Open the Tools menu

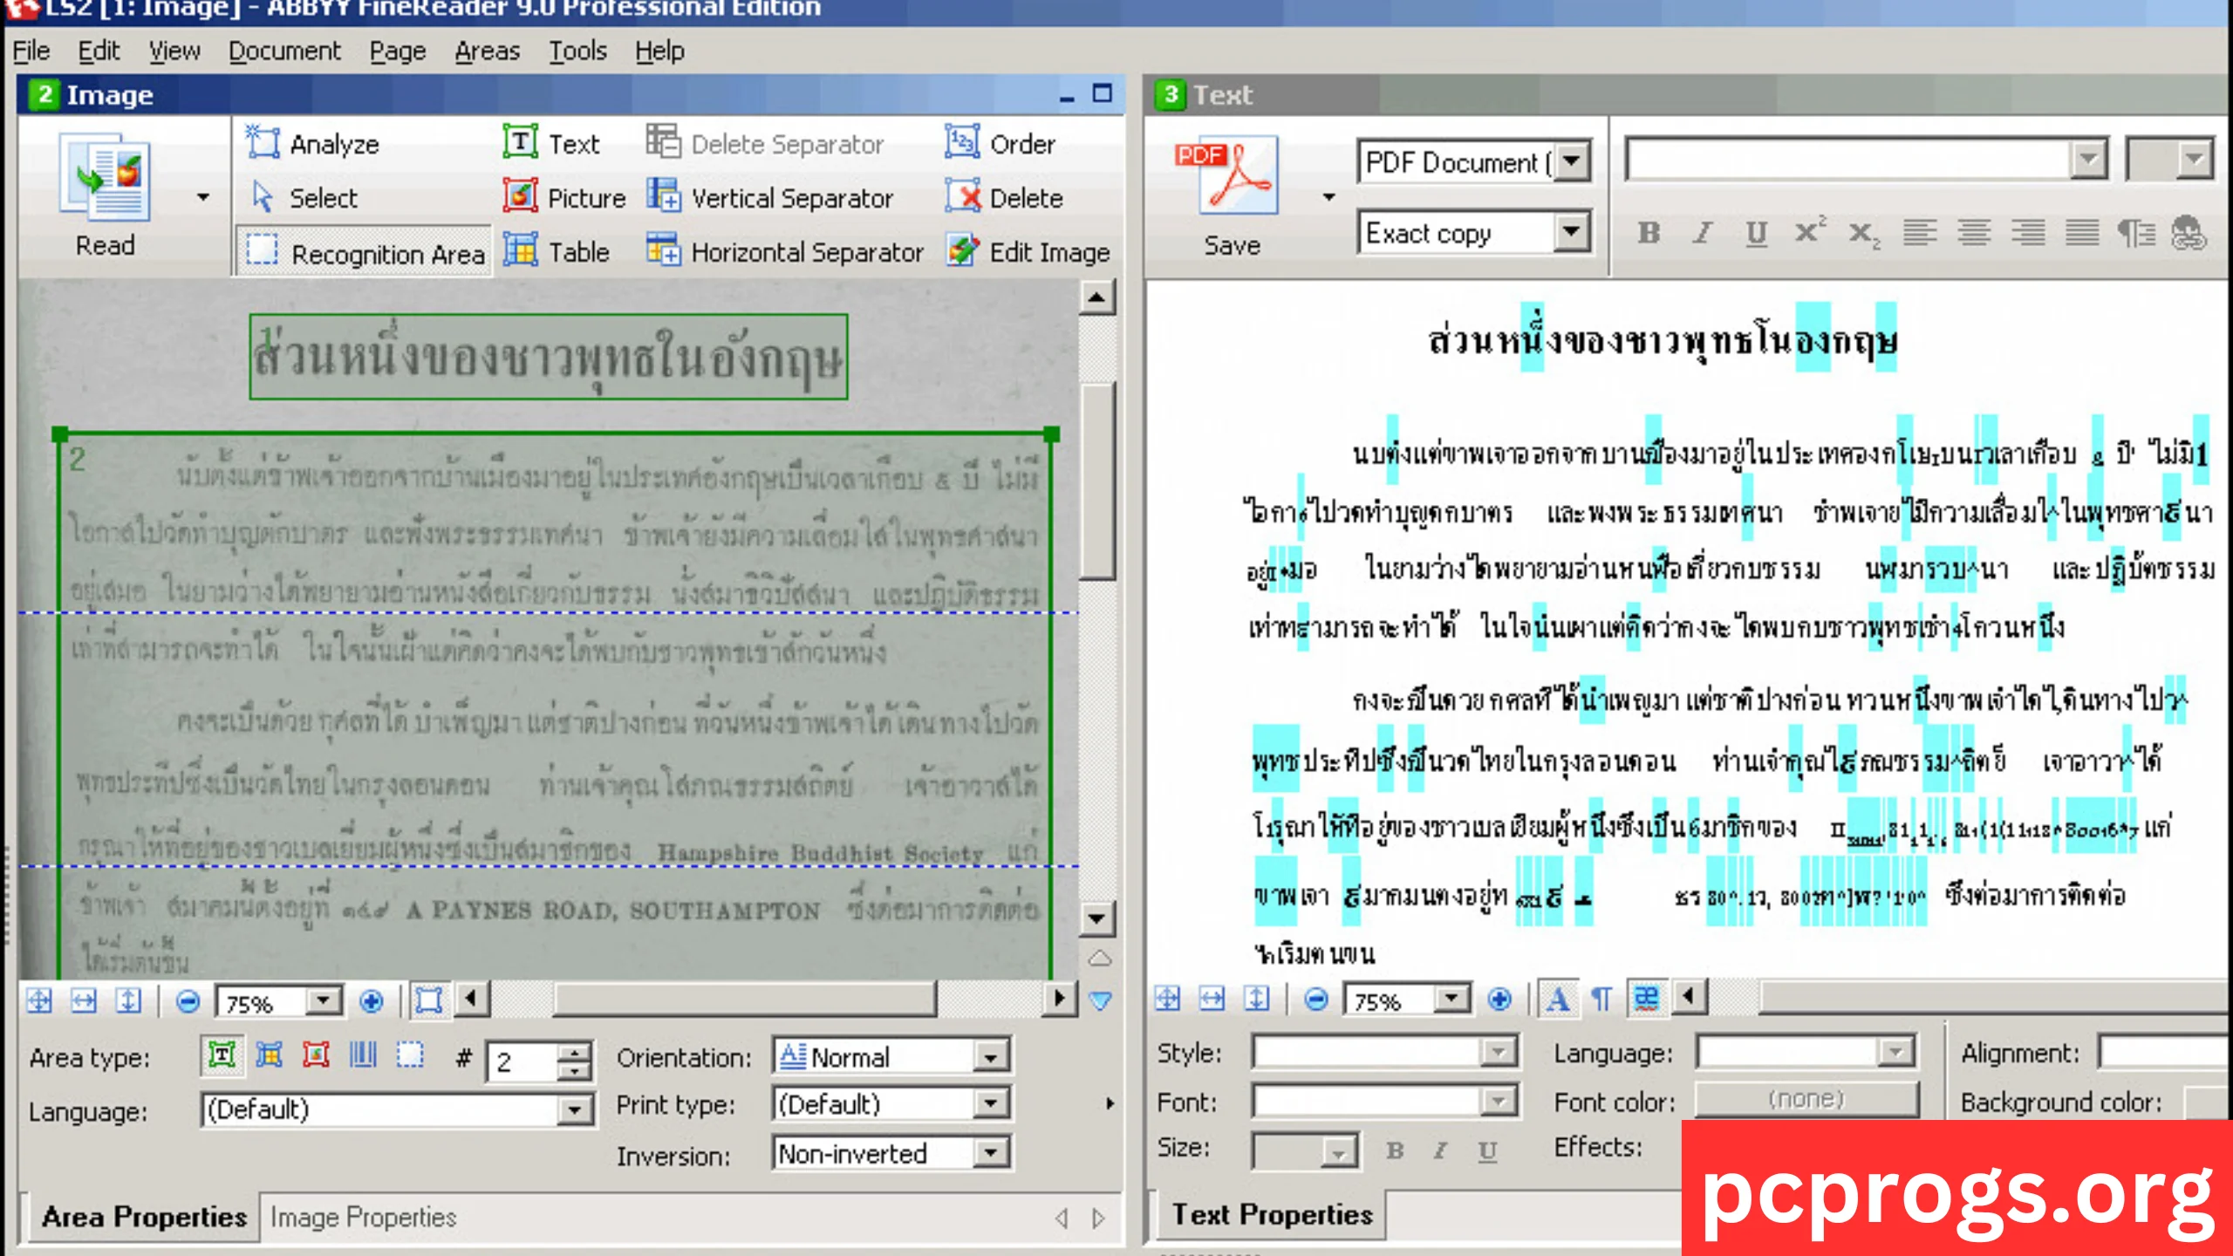point(577,51)
